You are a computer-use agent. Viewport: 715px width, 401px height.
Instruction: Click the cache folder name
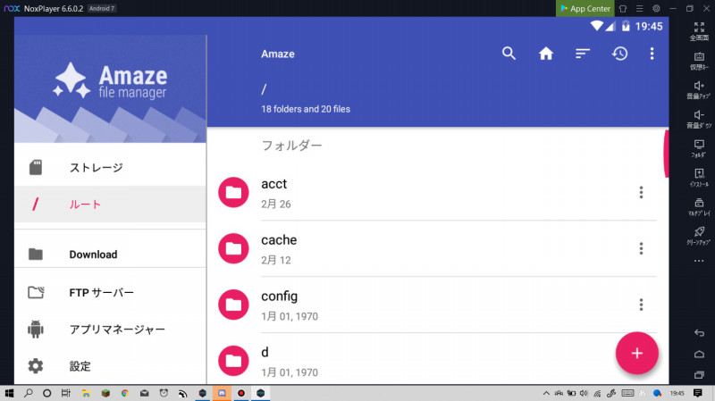tap(279, 240)
